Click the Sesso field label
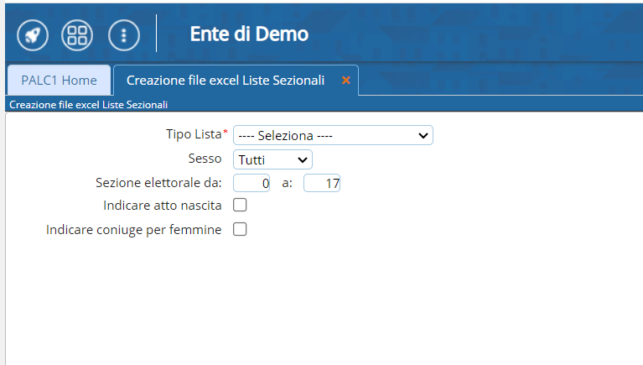This screenshot has width=643, height=365. (205, 159)
